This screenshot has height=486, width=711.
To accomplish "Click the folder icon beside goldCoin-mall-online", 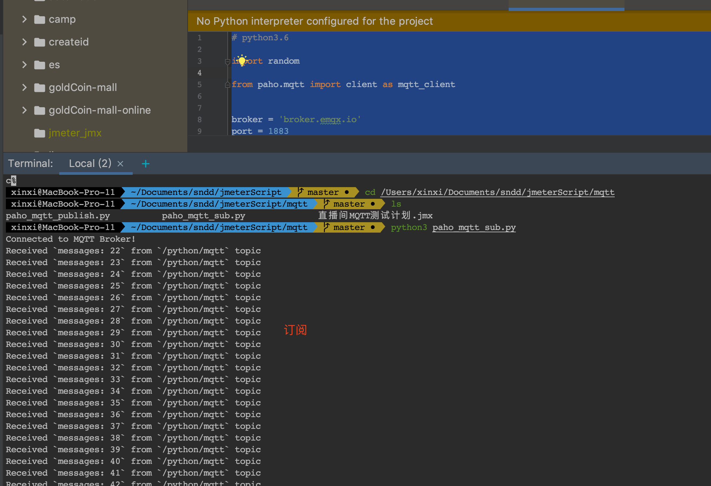I will pos(40,110).
